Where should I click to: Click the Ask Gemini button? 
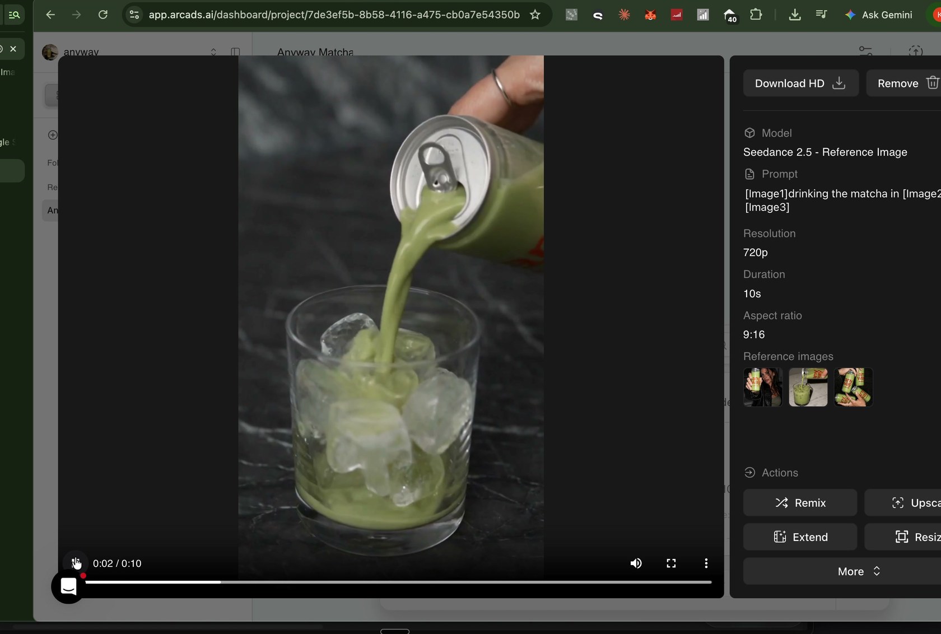879,15
